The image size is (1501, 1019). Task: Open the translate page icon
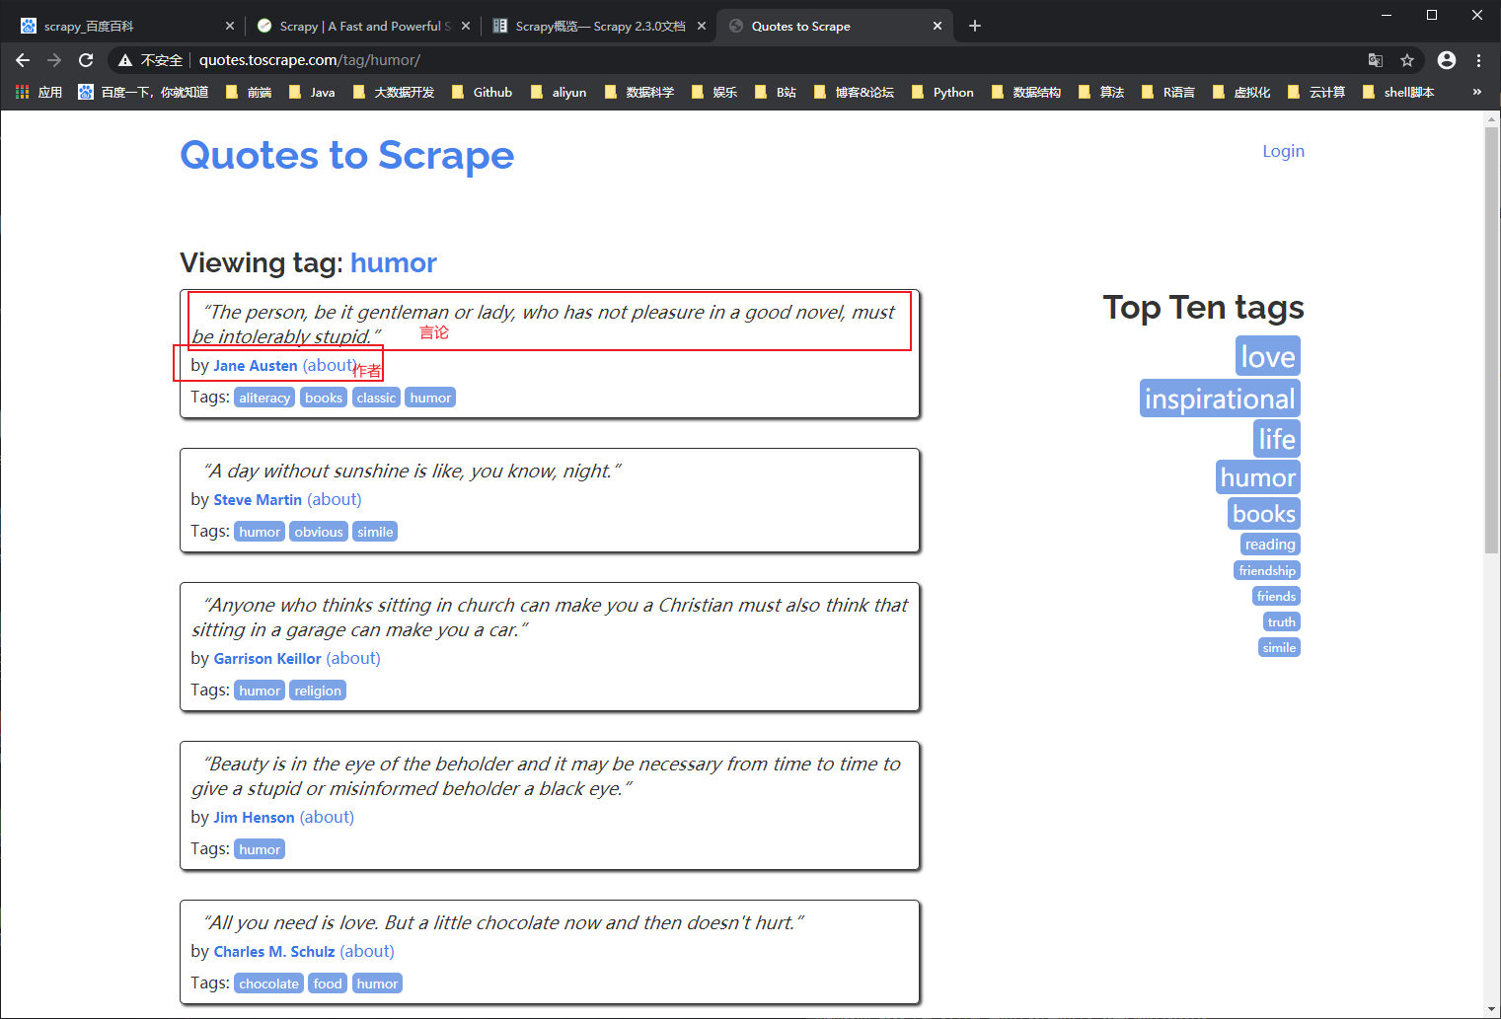click(1376, 60)
